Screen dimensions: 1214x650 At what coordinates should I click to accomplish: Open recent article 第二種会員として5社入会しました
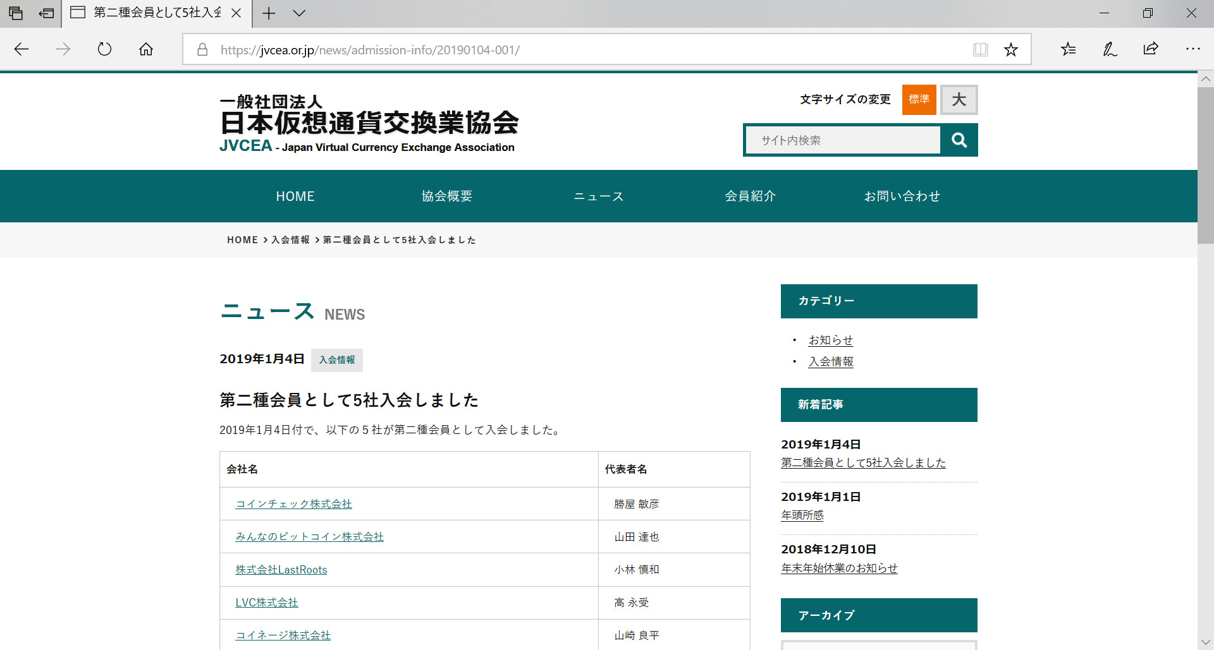click(x=863, y=463)
